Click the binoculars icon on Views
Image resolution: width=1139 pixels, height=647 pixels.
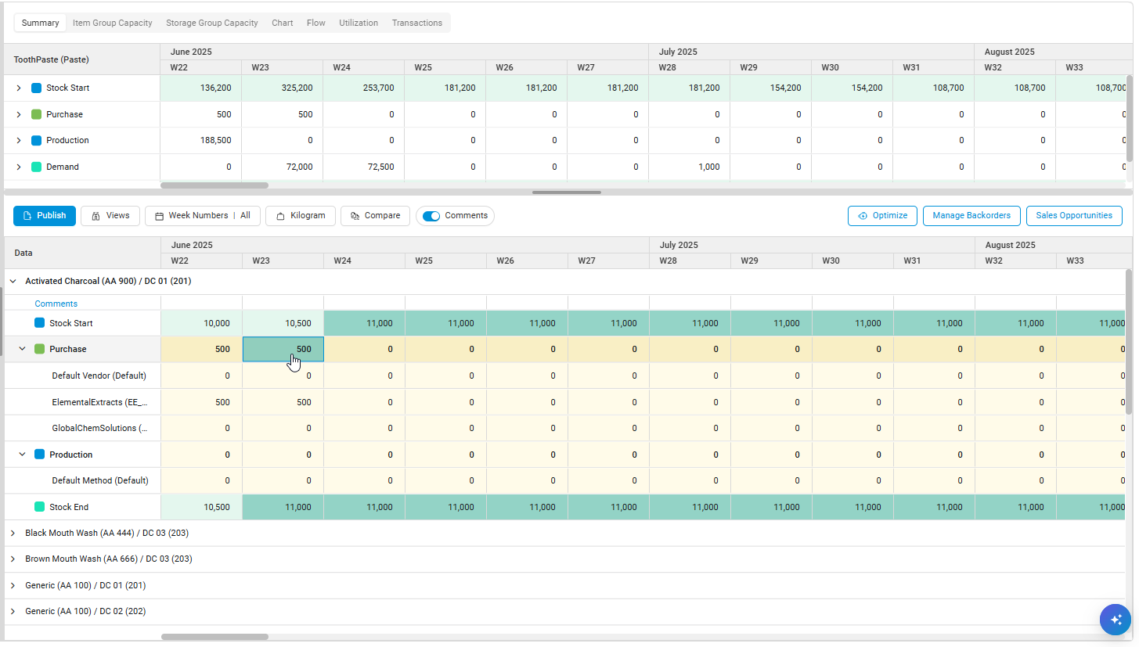coord(96,216)
